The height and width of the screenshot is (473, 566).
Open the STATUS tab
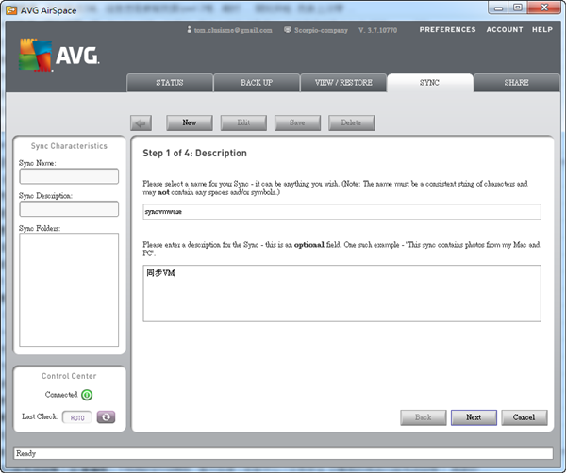click(170, 83)
